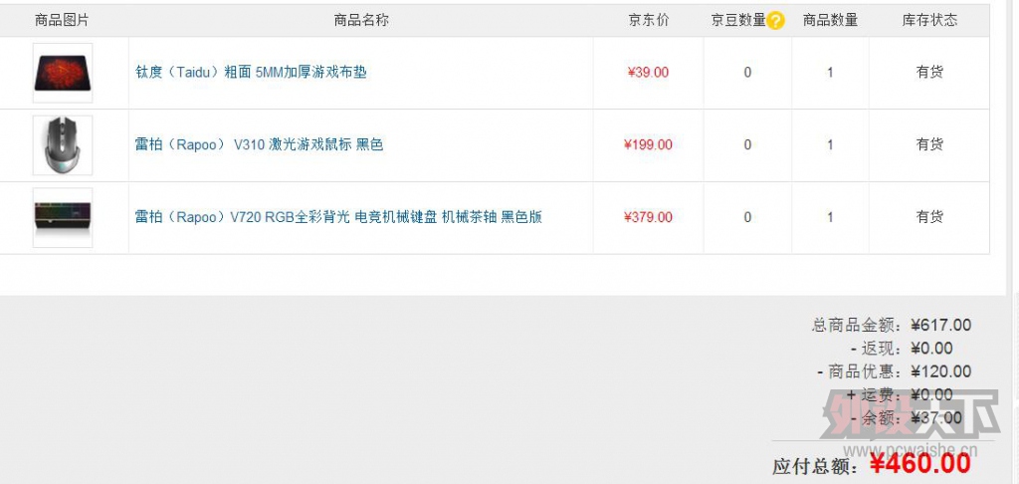1019x484 pixels.
Task: Click the 京豆数量 help question-mark icon
Action: coord(775,21)
